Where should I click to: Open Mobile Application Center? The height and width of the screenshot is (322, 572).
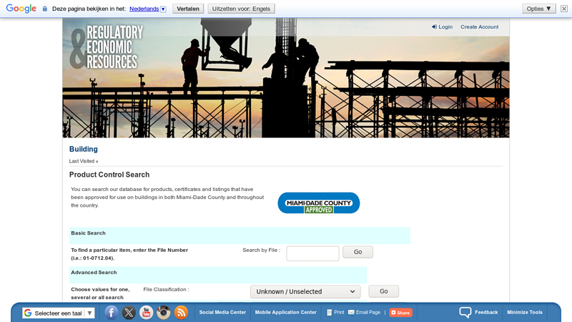285,313
